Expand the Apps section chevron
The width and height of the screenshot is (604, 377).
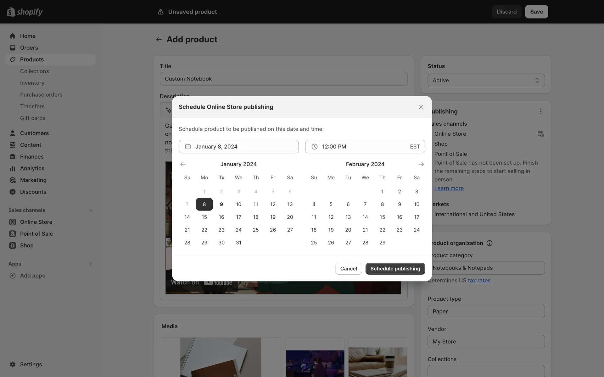91,264
